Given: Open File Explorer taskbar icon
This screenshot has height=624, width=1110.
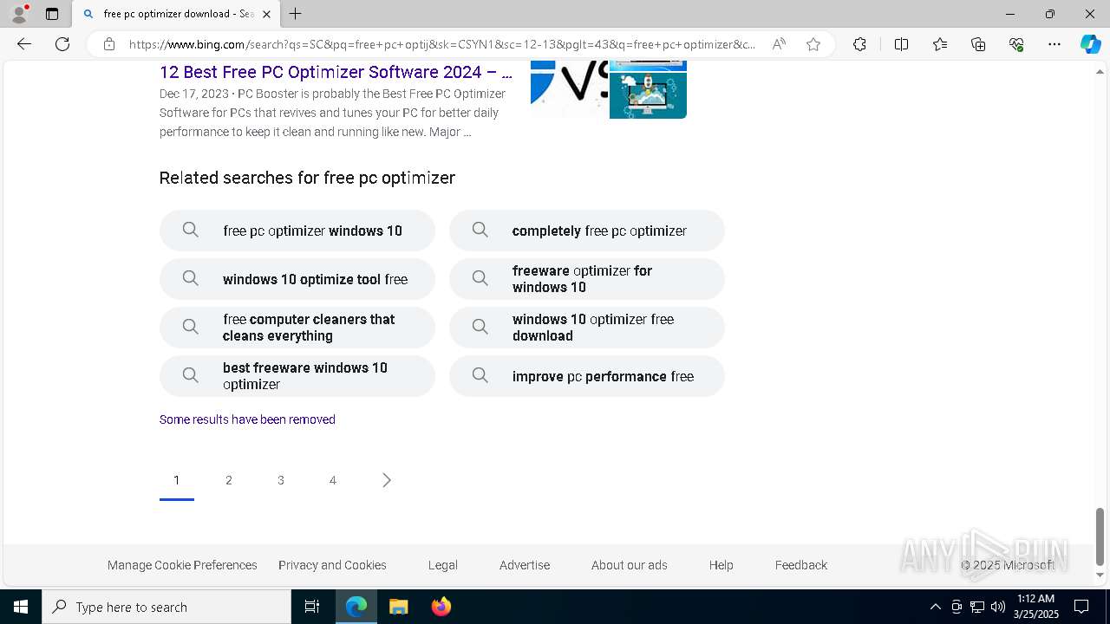Looking at the screenshot, I should (399, 607).
